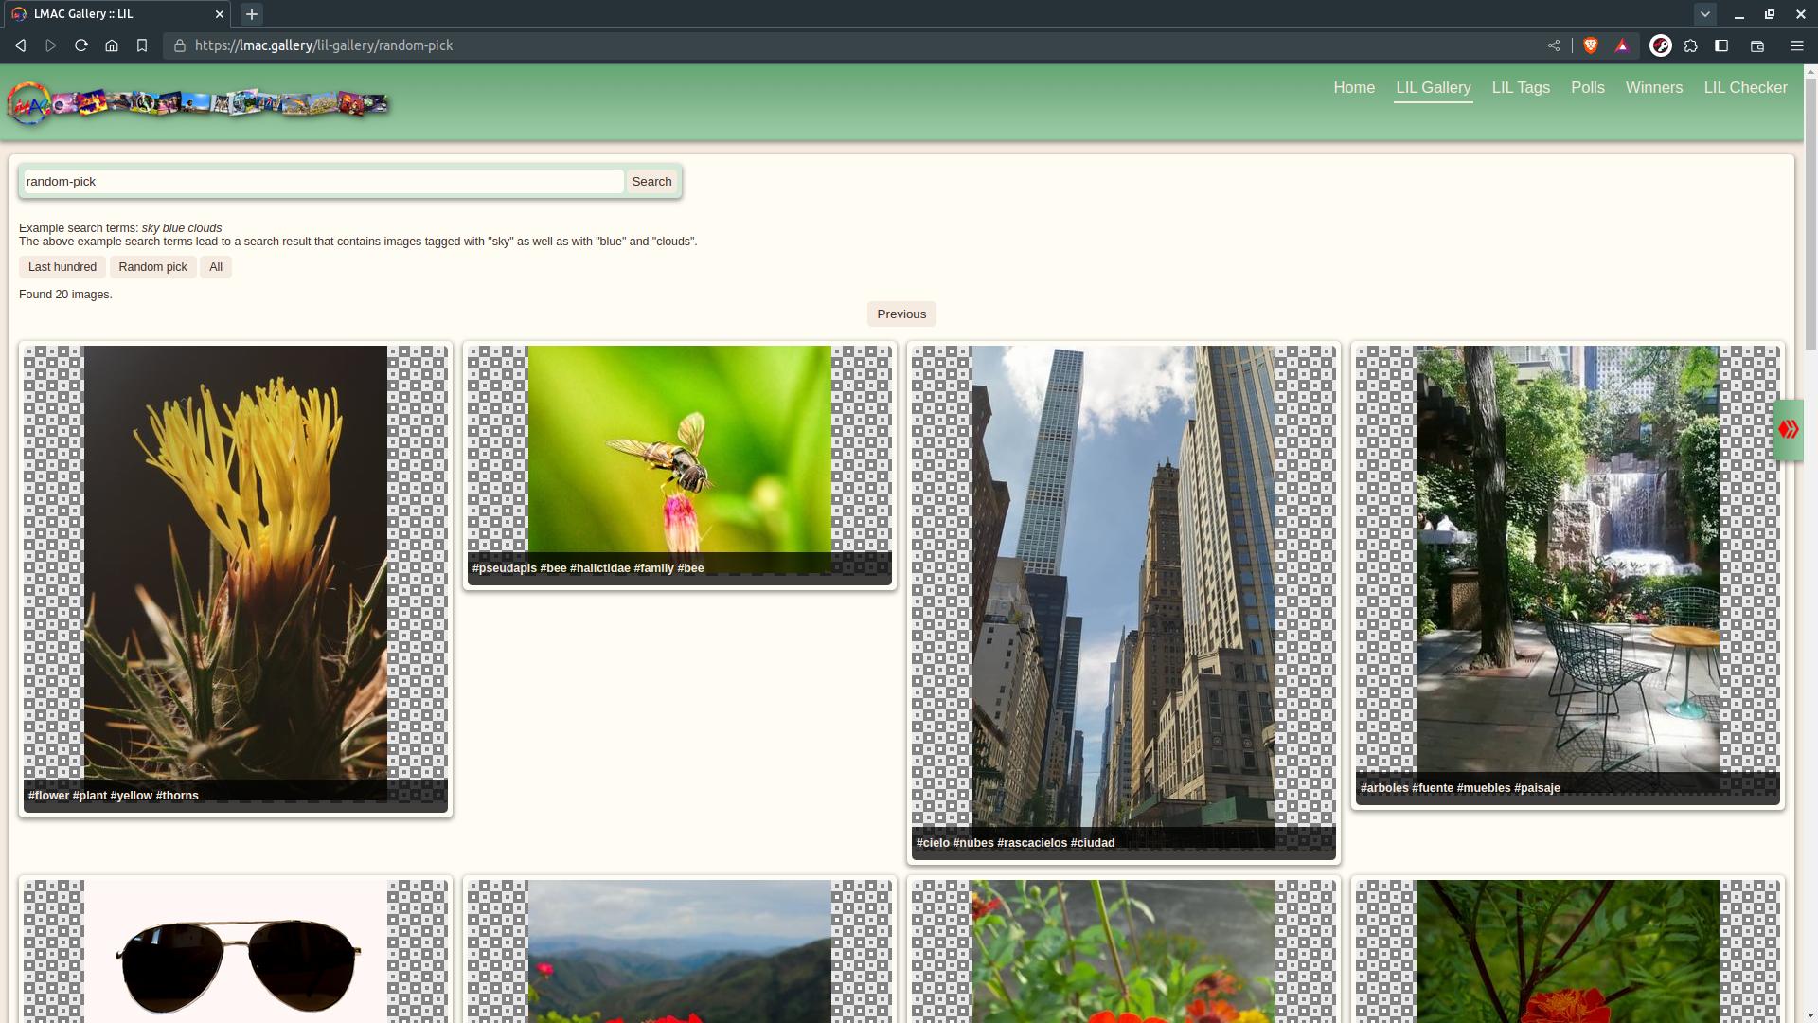The height and width of the screenshot is (1023, 1818).
Task: Click the #paisaje tag
Action: coord(1537,788)
